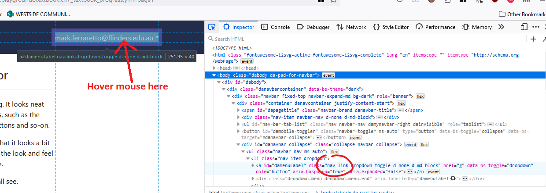Switch to the Network tab
Viewport: 546px width, 193px height.
click(351, 27)
